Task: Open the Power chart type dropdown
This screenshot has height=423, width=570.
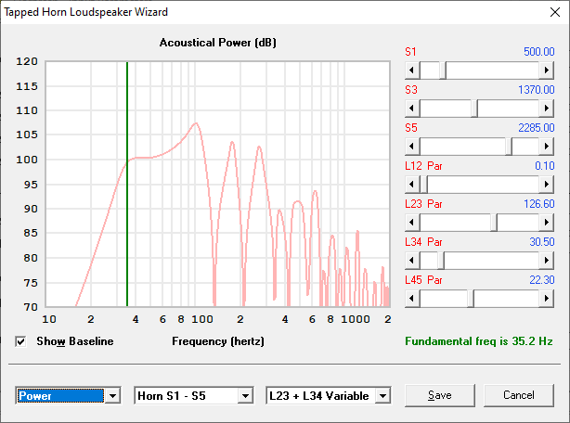Action: (112, 396)
